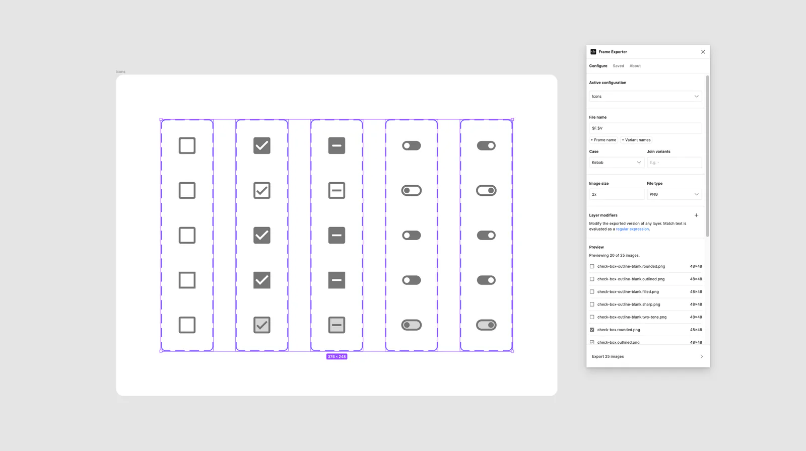Click the Frame Exporter plugin logo icon
This screenshot has width=806, height=451.
tap(593, 52)
